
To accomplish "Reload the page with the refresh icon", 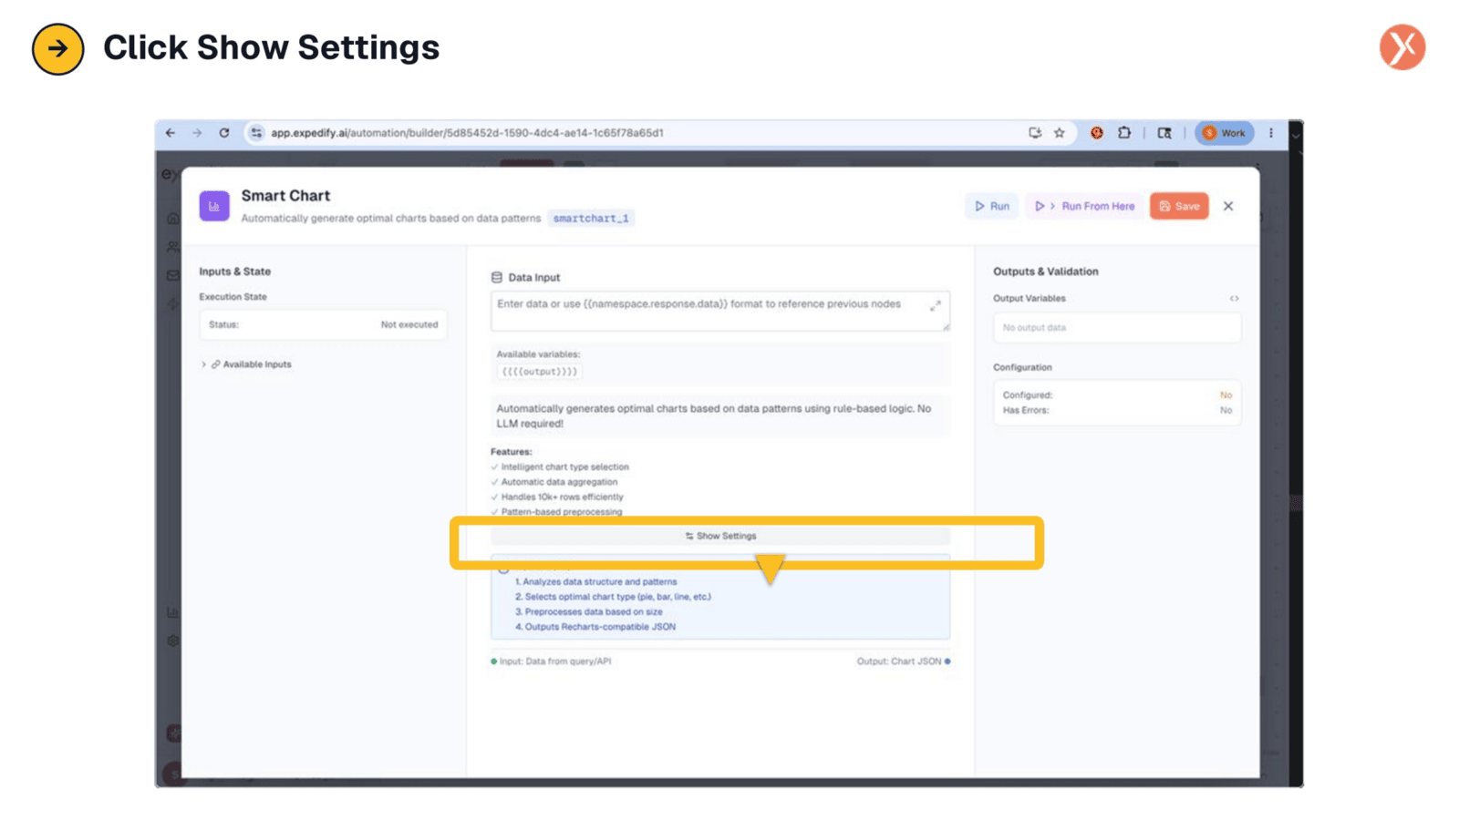I will 224,133.
